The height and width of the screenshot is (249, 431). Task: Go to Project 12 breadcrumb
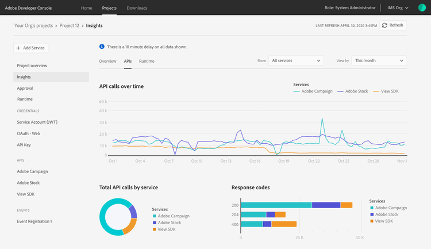(70, 25)
